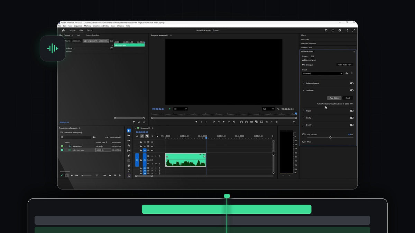Viewport: 415px width, 233px height.
Task: Toggle full screen video icon in header
Action: click(354, 30)
